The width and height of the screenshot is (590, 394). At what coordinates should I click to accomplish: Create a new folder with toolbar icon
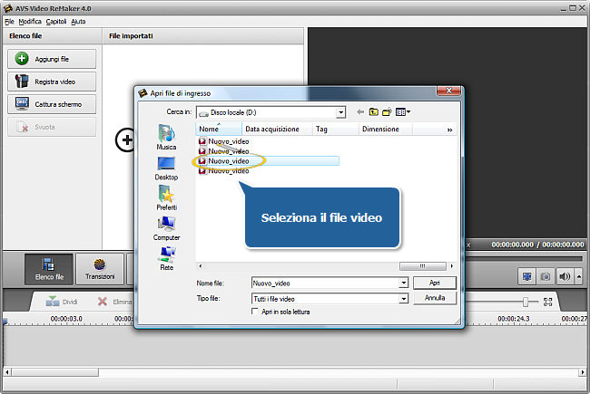pos(387,112)
